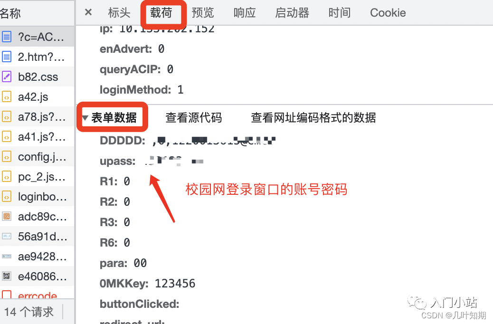Show the 时间 timing tab
Screen dimensions: 493x324
[340, 13]
